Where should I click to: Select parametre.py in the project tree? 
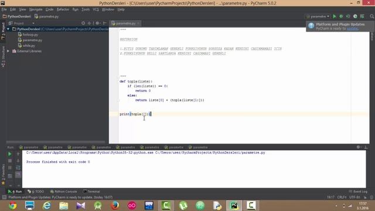[30, 40]
